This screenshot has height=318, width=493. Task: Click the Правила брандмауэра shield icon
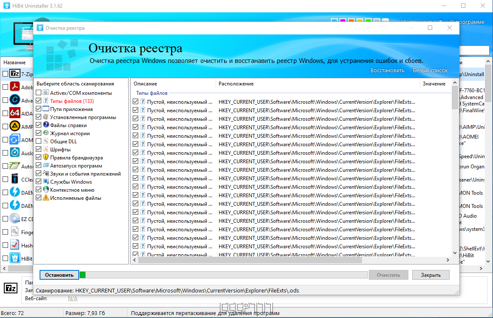46,157
